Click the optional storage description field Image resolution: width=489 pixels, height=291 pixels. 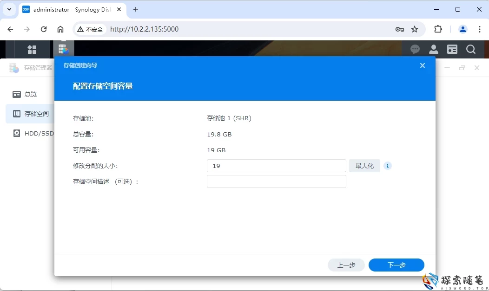276,181
